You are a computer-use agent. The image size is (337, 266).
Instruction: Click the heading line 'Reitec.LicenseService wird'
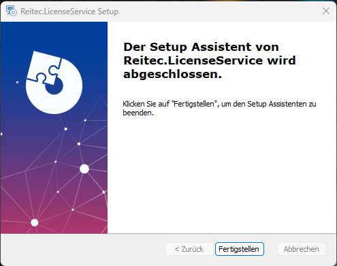pyautogui.click(x=210, y=60)
